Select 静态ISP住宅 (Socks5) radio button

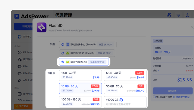(x=63, y=53)
